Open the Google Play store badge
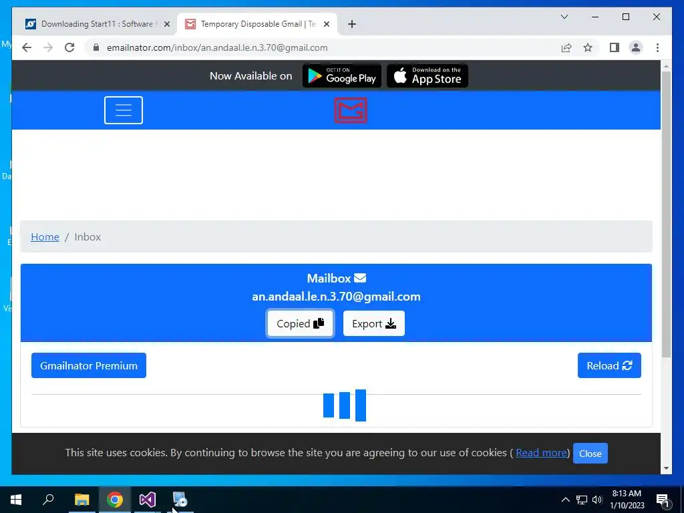 click(x=342, y=76)
